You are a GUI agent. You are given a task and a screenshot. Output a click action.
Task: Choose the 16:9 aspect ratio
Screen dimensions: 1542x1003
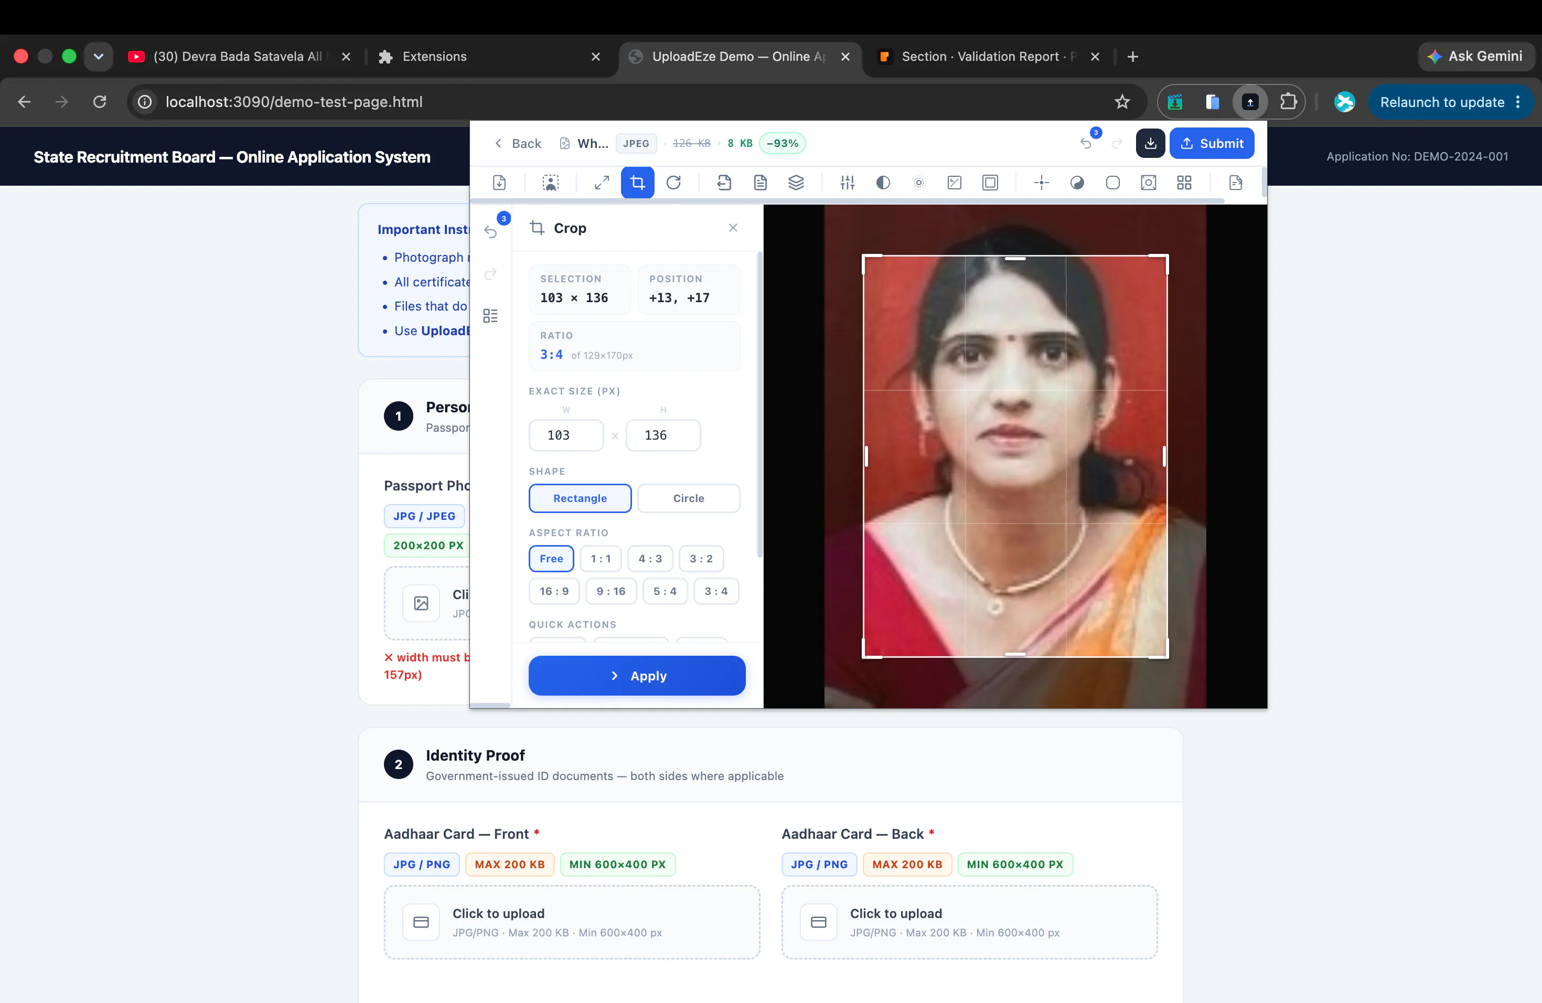point(554,591)
